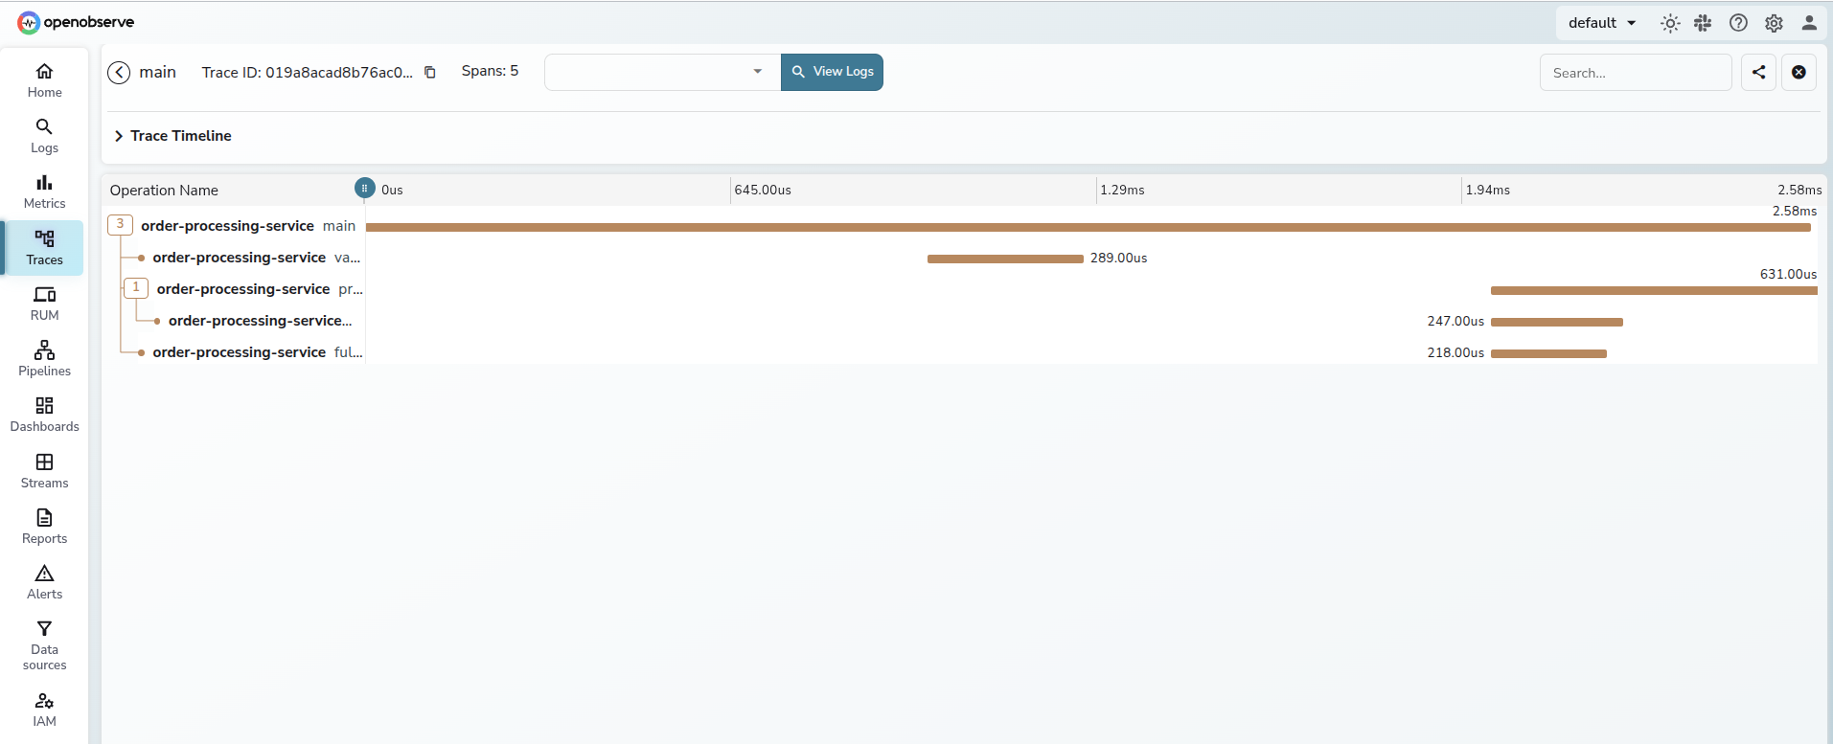Select the Traces sidebar item
Image resolution: width=1833 pixels, height=744 pixels.
point(44,248)
